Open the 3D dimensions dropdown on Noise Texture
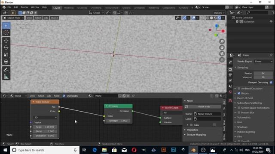The image size is (275, 154). tap(45, 118)
